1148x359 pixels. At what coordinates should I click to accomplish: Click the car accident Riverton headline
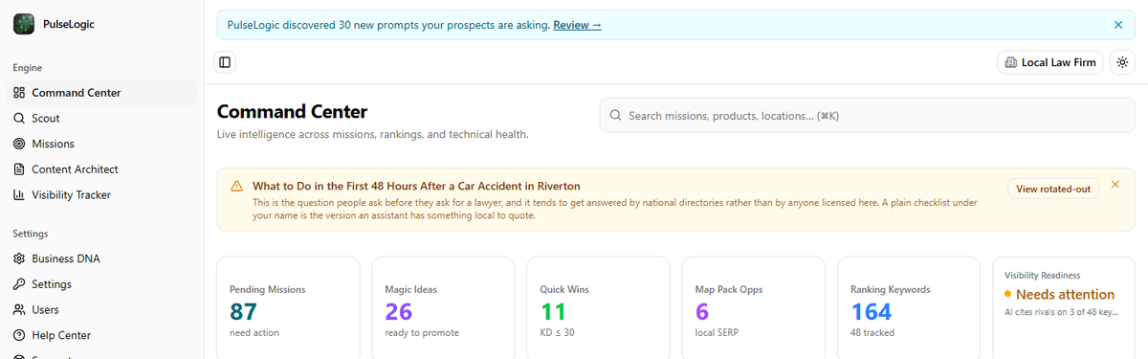tap(416, 186)
